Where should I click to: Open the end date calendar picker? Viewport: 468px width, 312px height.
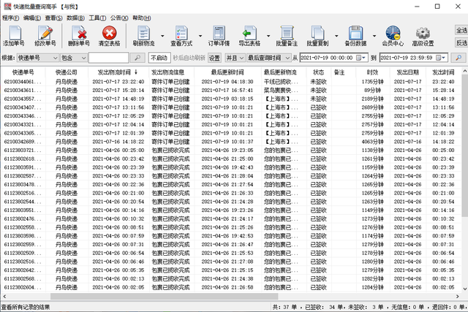pyautogui.click(x=440, y=58)
